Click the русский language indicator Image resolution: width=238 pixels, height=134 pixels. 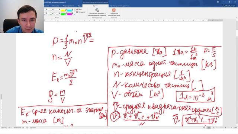[x=33, y=128]
